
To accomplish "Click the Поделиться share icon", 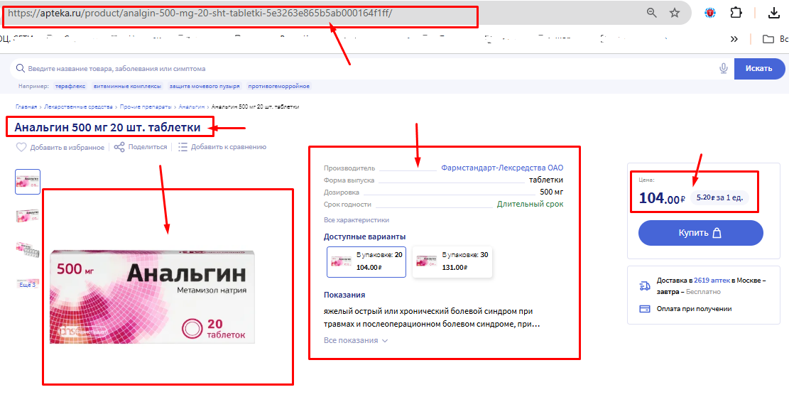I will 119,147.
